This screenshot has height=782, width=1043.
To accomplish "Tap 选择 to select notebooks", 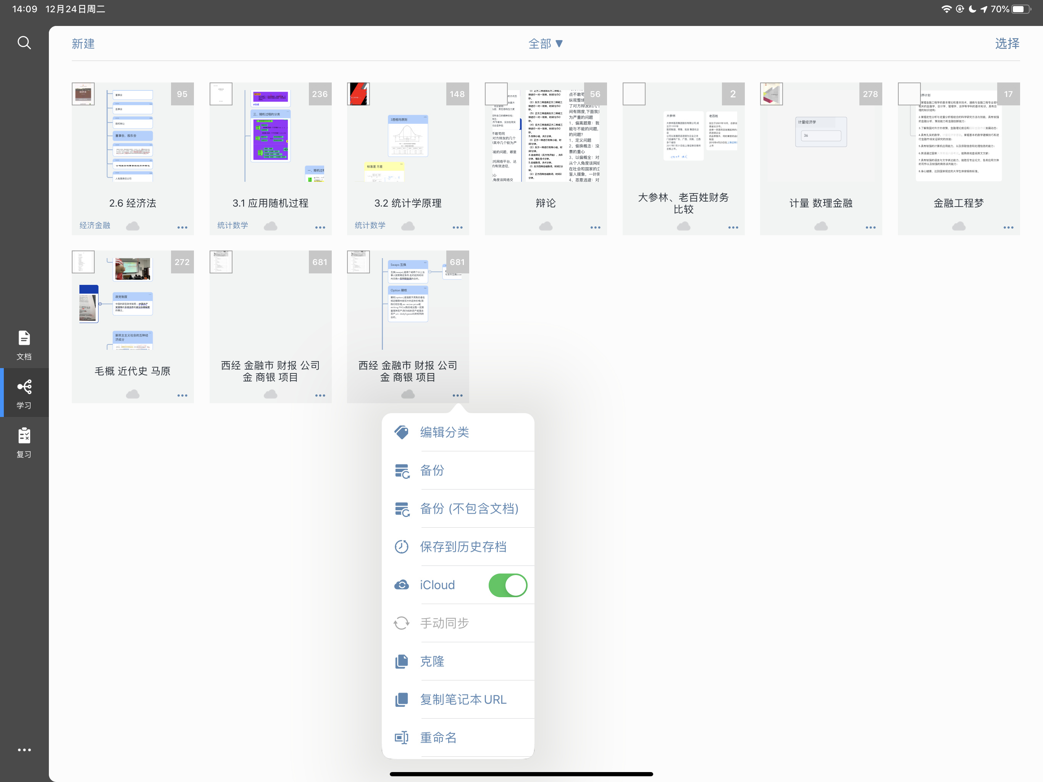I will (1007, 44).
